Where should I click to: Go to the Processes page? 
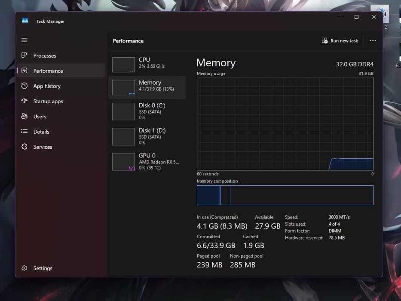61,55
